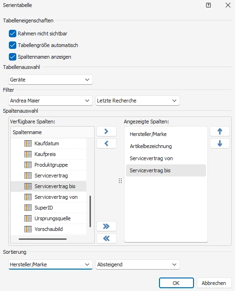Add selected column with single right arrow
The height and width of the screenshot is (291, 235).
[x=106, y=131]
